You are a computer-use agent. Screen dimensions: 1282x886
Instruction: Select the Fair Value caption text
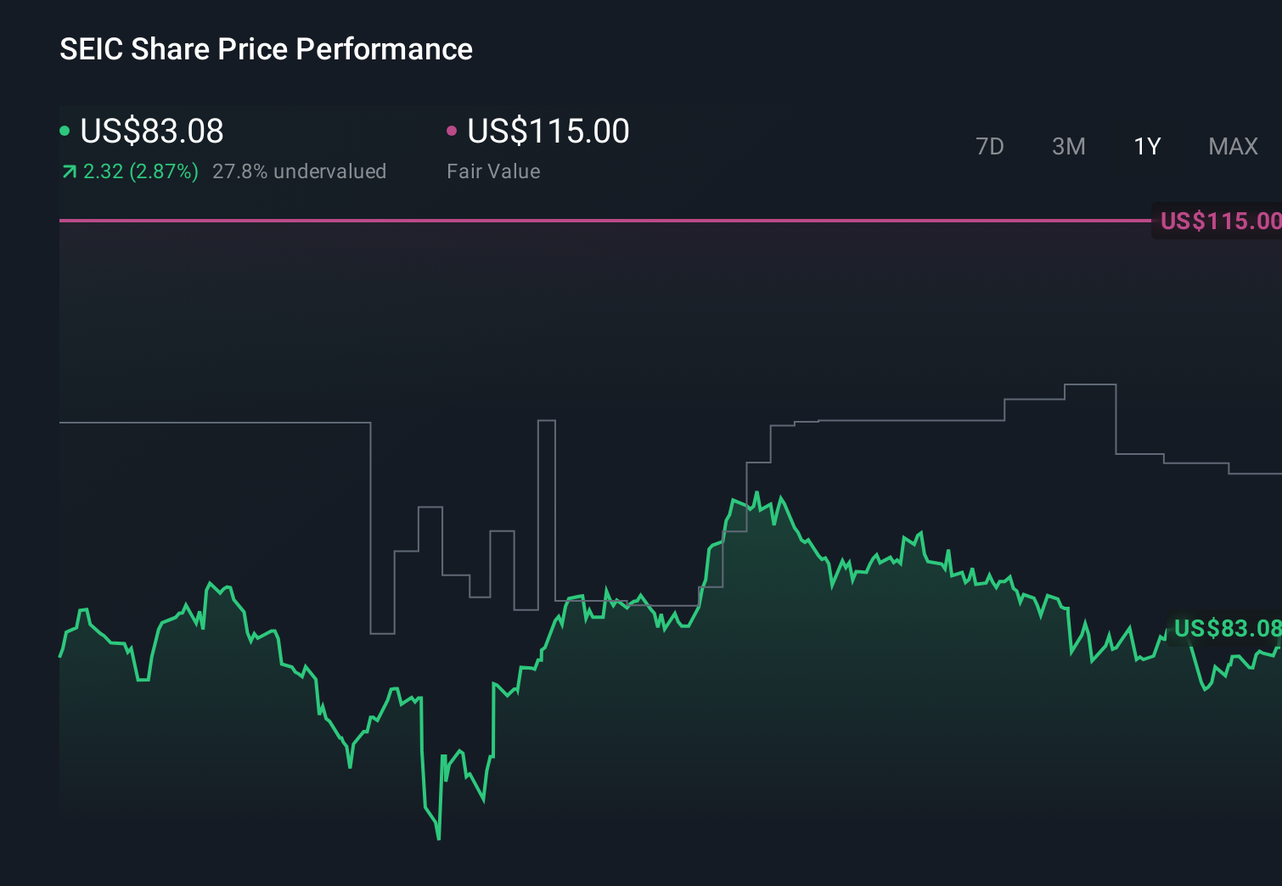point(493,171)
